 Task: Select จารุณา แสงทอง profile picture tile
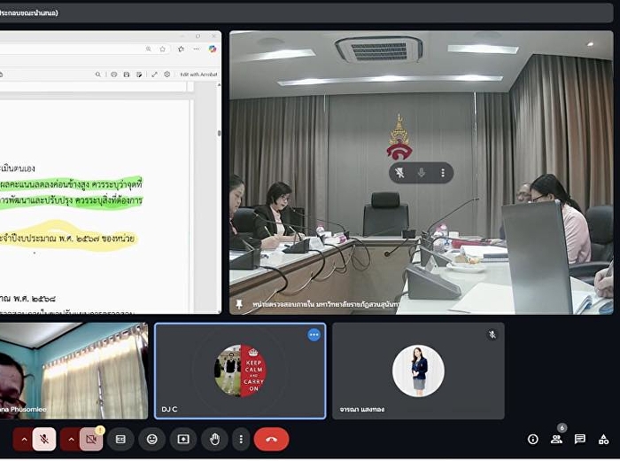click(x=418, y=371)
